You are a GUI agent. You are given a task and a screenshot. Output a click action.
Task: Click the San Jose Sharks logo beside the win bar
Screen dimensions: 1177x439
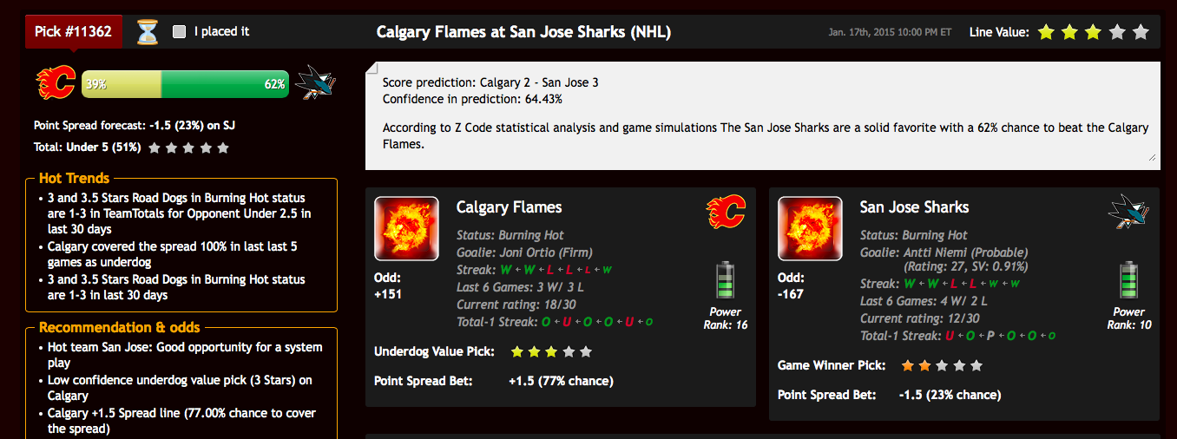click(314, 83)
